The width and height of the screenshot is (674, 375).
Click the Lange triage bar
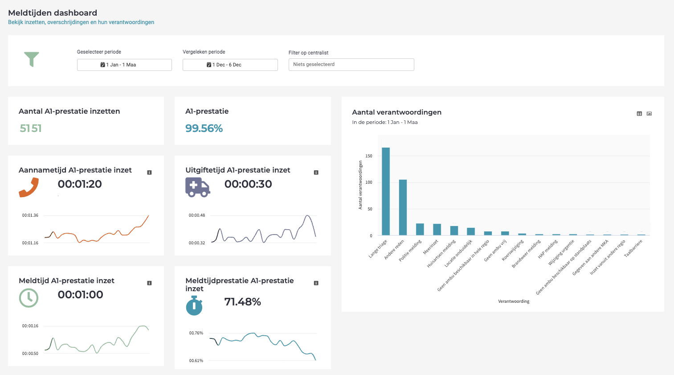coord(386,191)
